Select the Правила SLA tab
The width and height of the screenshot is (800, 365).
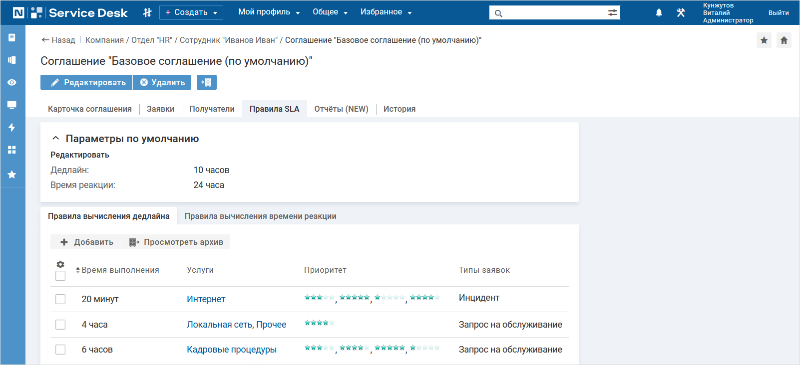(275, 109)
